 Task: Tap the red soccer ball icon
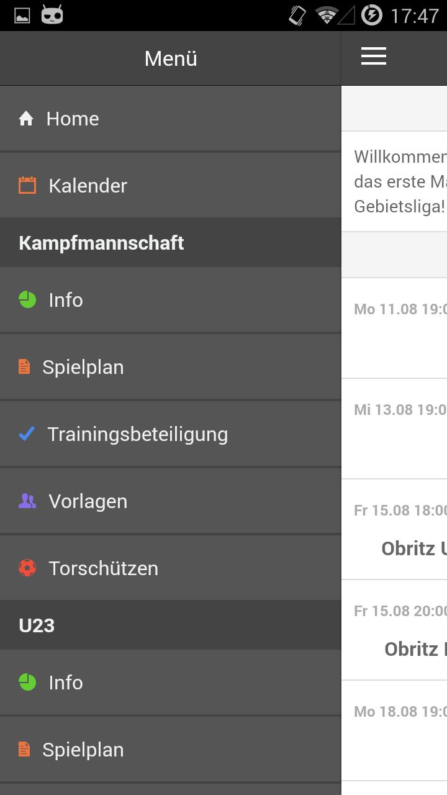27,568
